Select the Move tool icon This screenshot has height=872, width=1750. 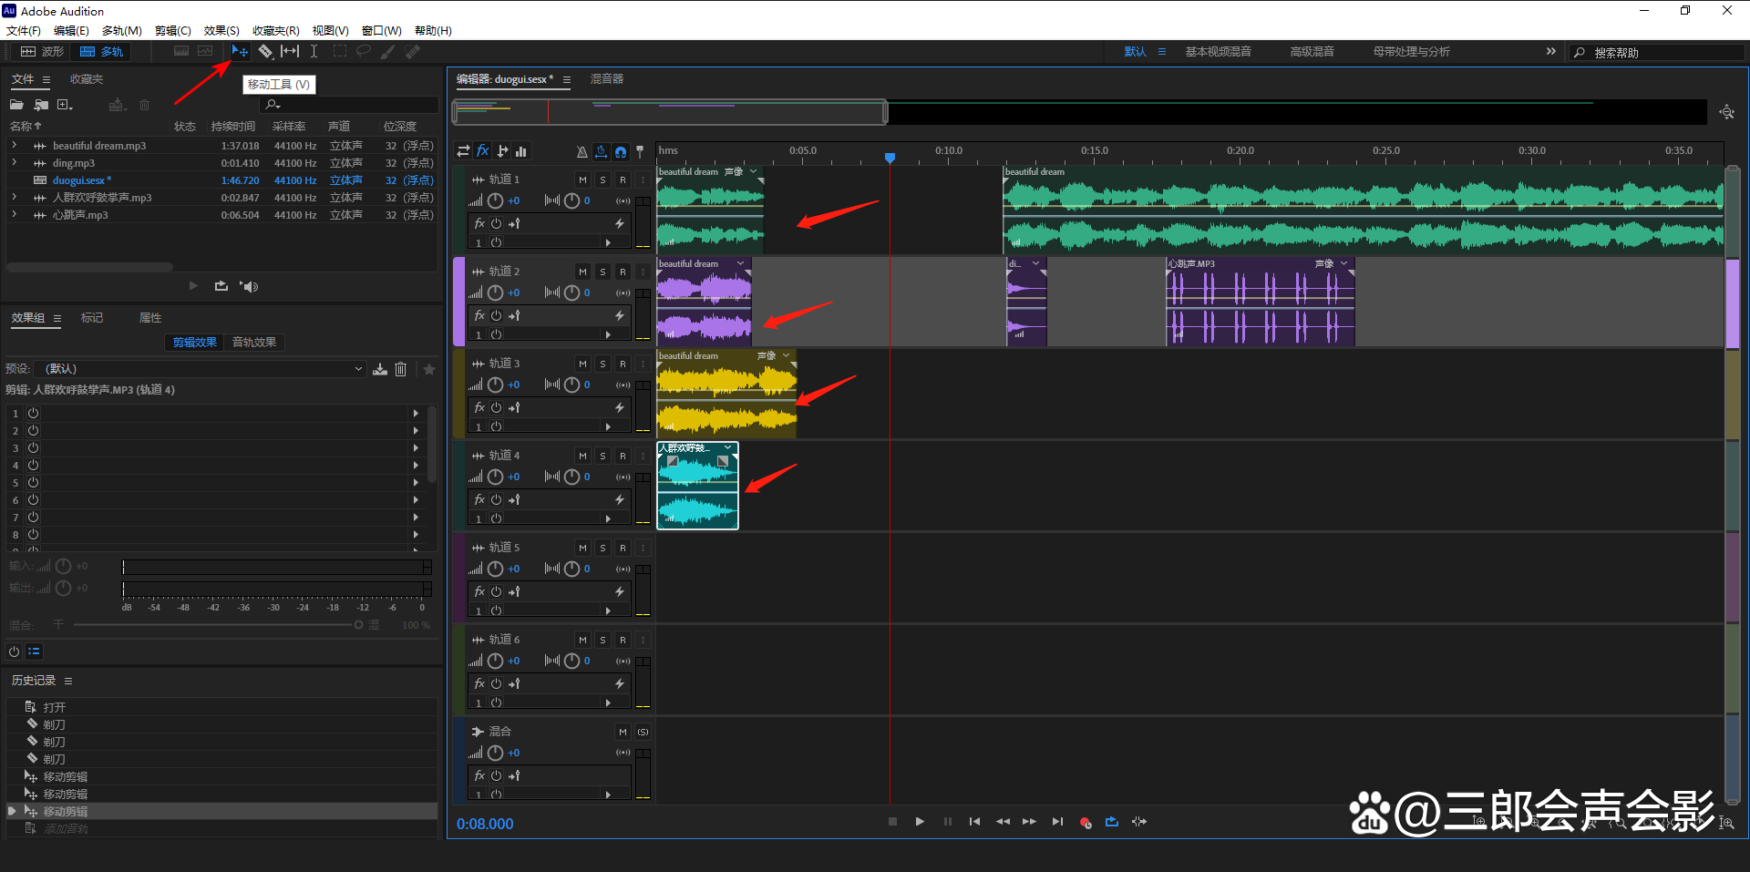[x=240, y=52]
